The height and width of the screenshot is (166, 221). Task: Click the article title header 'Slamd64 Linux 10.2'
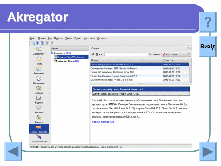(x=141, y=89)
